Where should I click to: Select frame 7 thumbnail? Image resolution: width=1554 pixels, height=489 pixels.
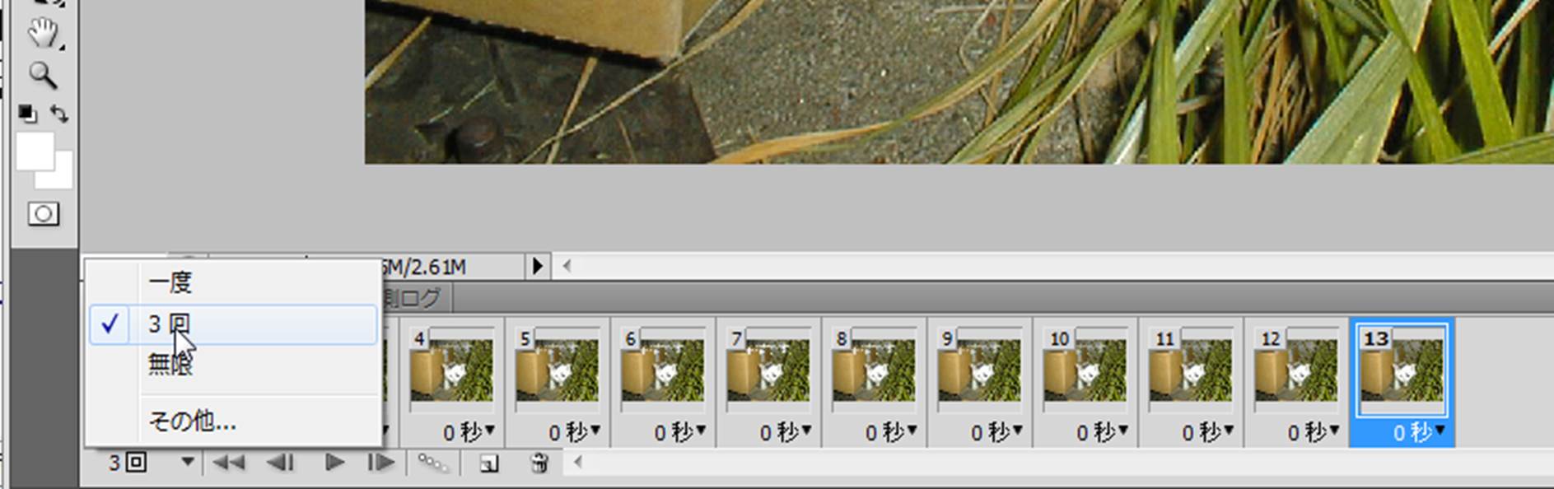pyautogui.click(x=768, y=370)
